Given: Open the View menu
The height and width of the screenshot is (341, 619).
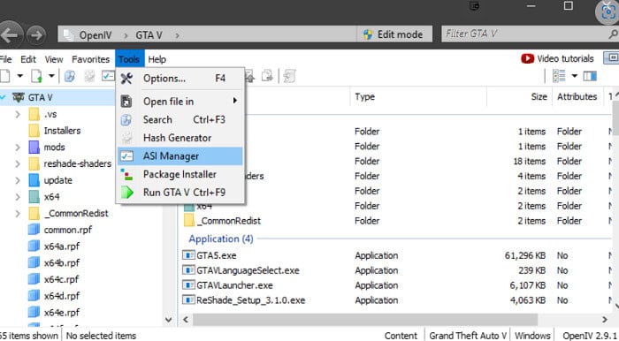Looking at the screenshot, I should (54, 59).
